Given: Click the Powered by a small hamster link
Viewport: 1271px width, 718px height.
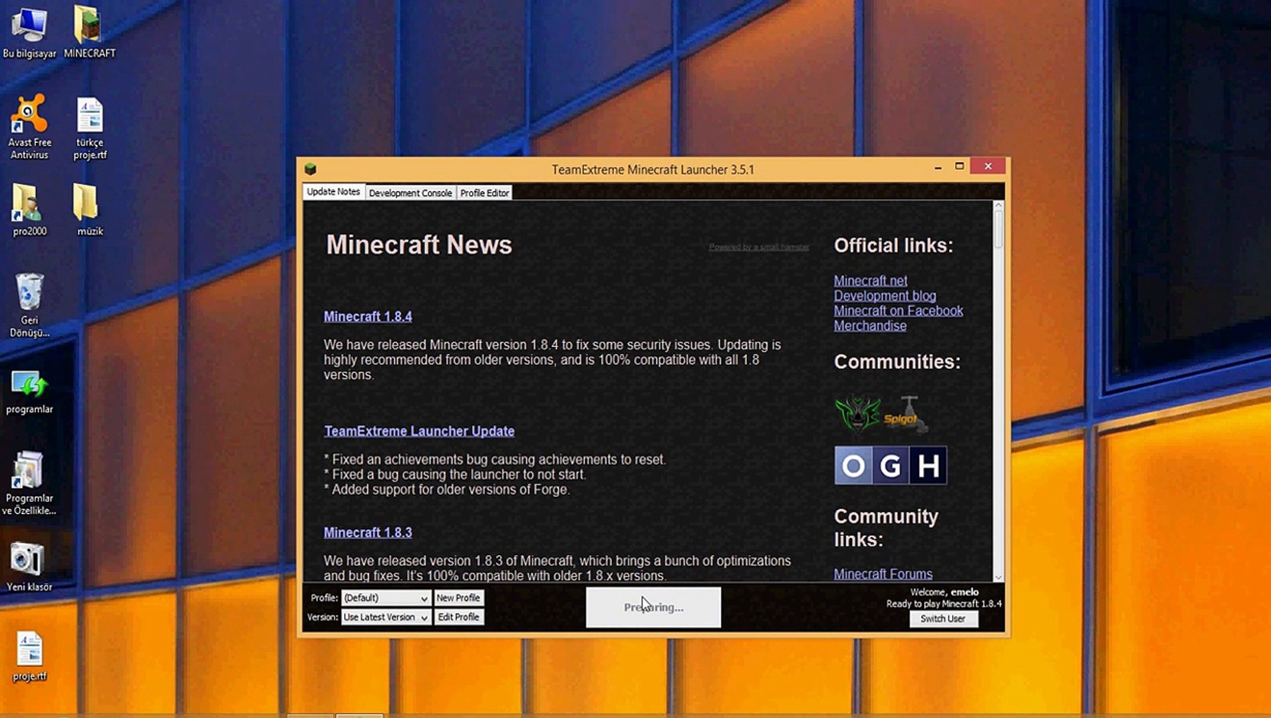Looking at the screenshot, I should click(x=759, y=247).
